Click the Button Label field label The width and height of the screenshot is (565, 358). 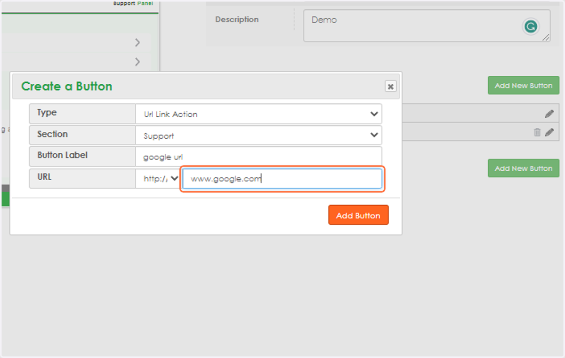[63, 155]
